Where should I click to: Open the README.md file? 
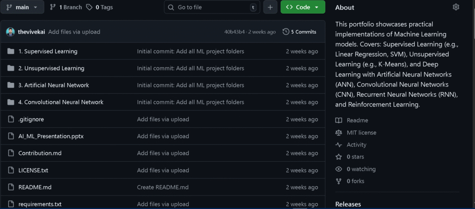tap(35, 187)
